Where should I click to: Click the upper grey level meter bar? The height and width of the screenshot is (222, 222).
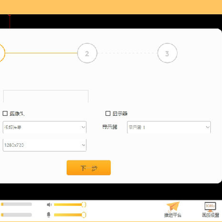[16, 204]
